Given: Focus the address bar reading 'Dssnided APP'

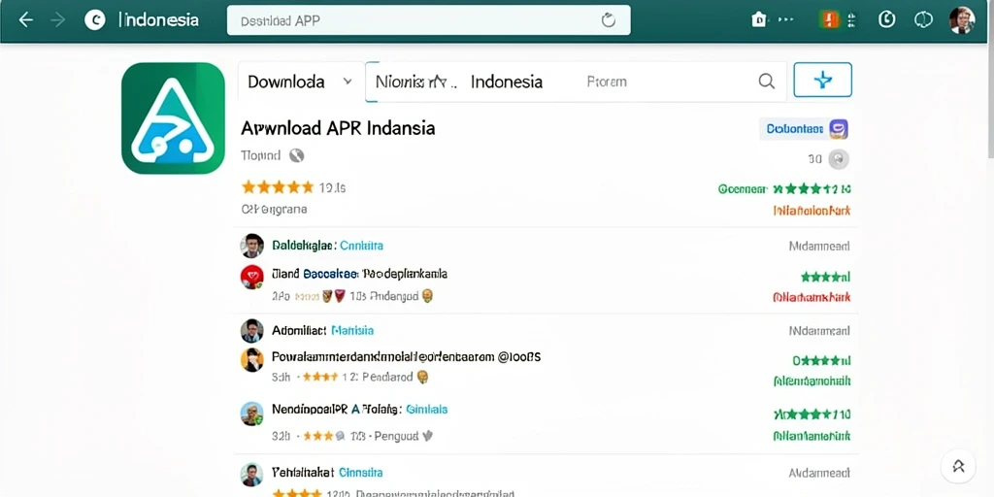Looking at the screenshot, I should pyautogui.click(x=428, y=20).
